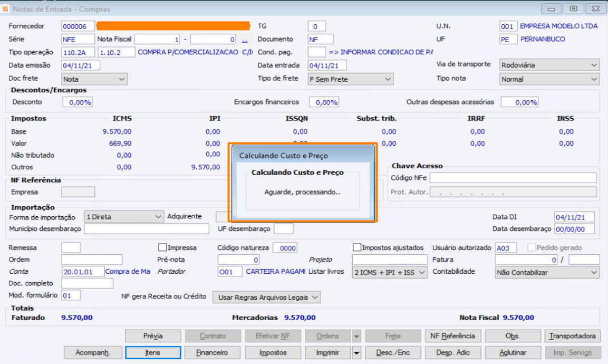Click the Série field
Image resolution: width=608 pixels, height=364 pixels.
[x=78, y=39]
